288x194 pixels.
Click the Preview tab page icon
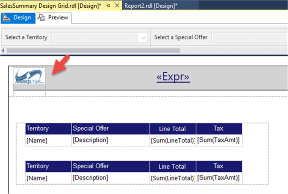point(41,18)
